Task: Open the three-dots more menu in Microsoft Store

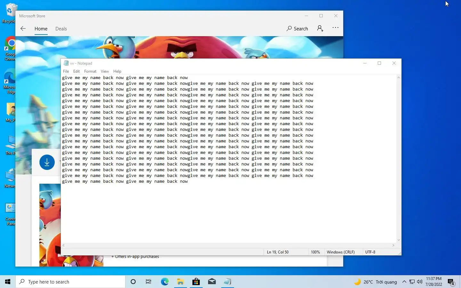Action: click(336, 28)
